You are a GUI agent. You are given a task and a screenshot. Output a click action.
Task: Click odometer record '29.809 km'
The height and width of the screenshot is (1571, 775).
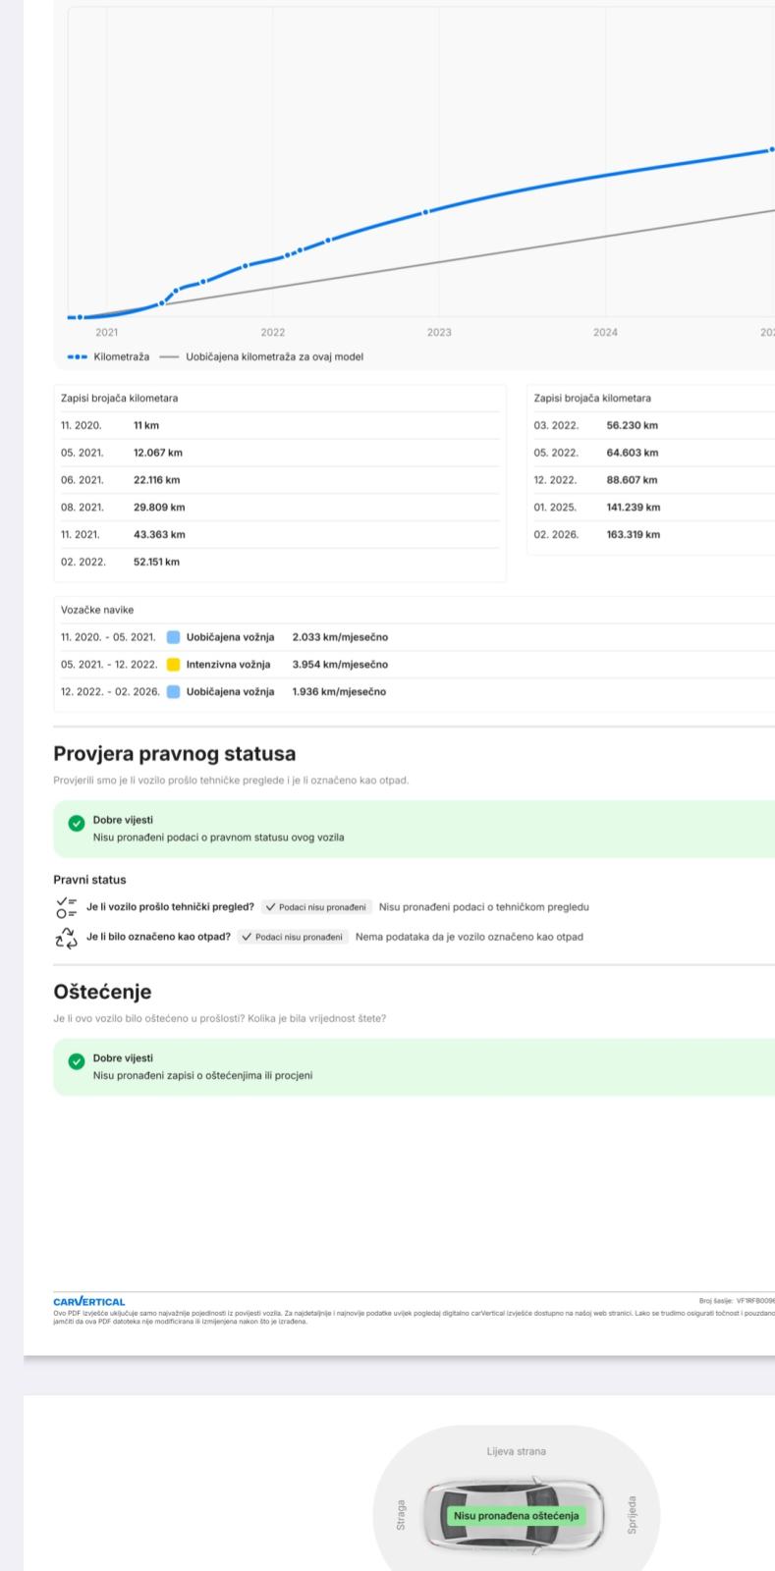click(159, 508)
